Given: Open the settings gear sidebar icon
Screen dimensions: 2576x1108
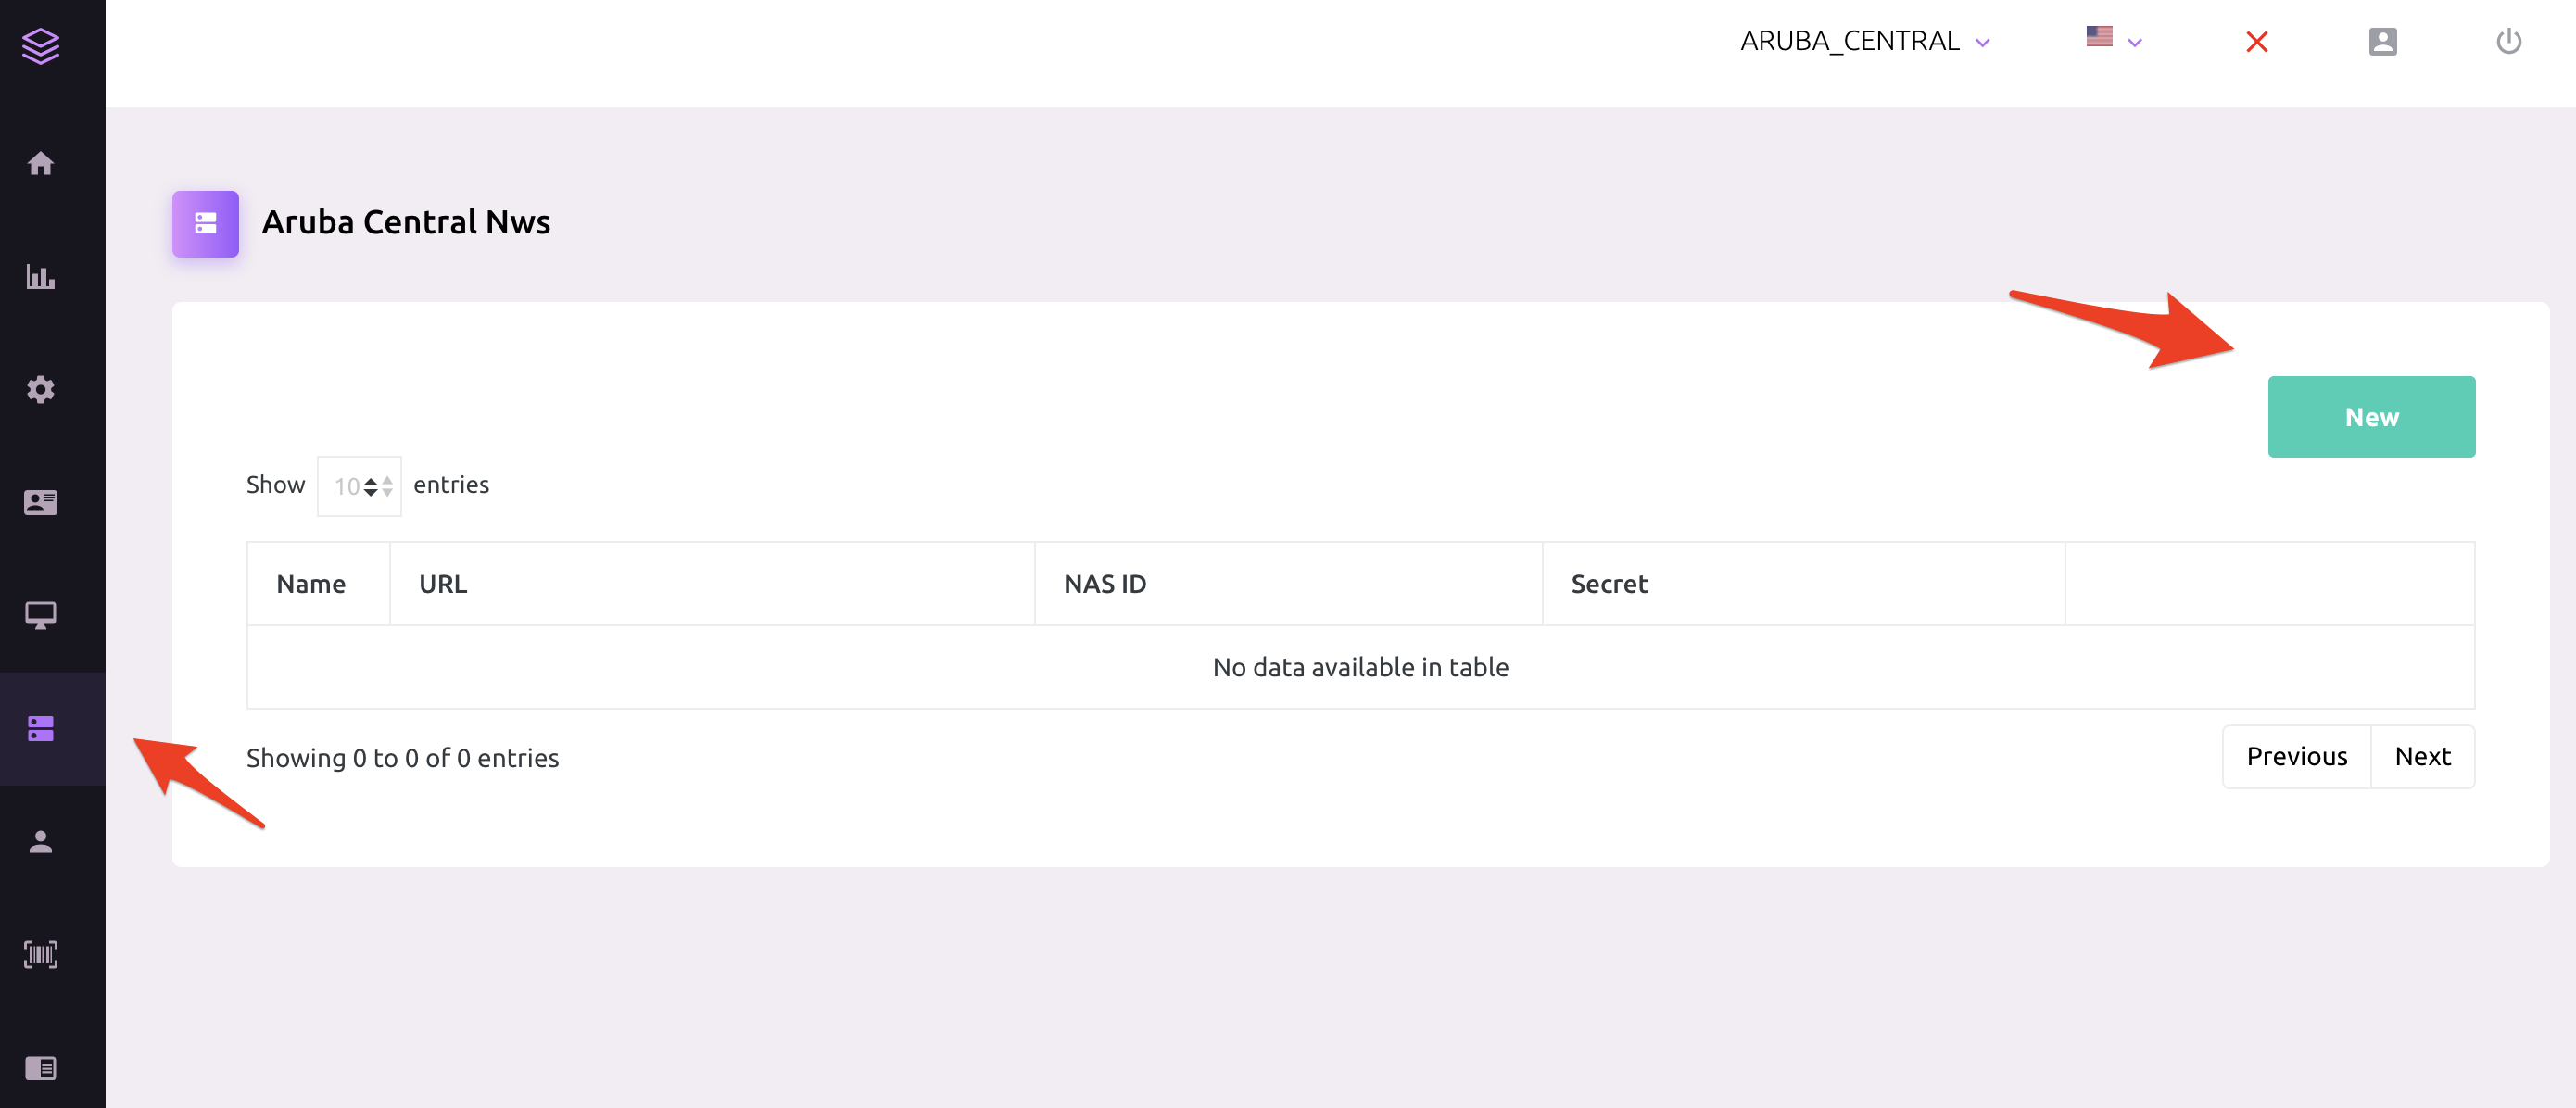Looking at the screenshot, I should coord(41,389).
